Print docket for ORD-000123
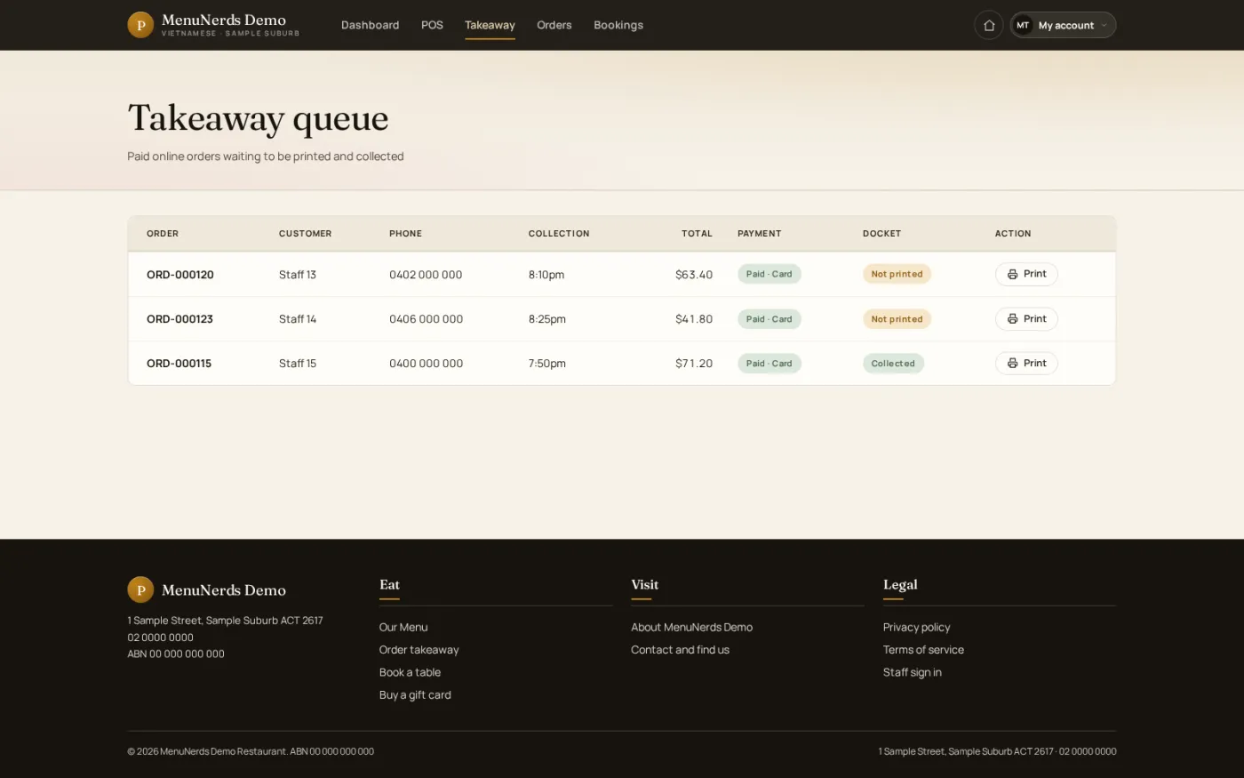The image size is (1244, 778). [1026, 318]
